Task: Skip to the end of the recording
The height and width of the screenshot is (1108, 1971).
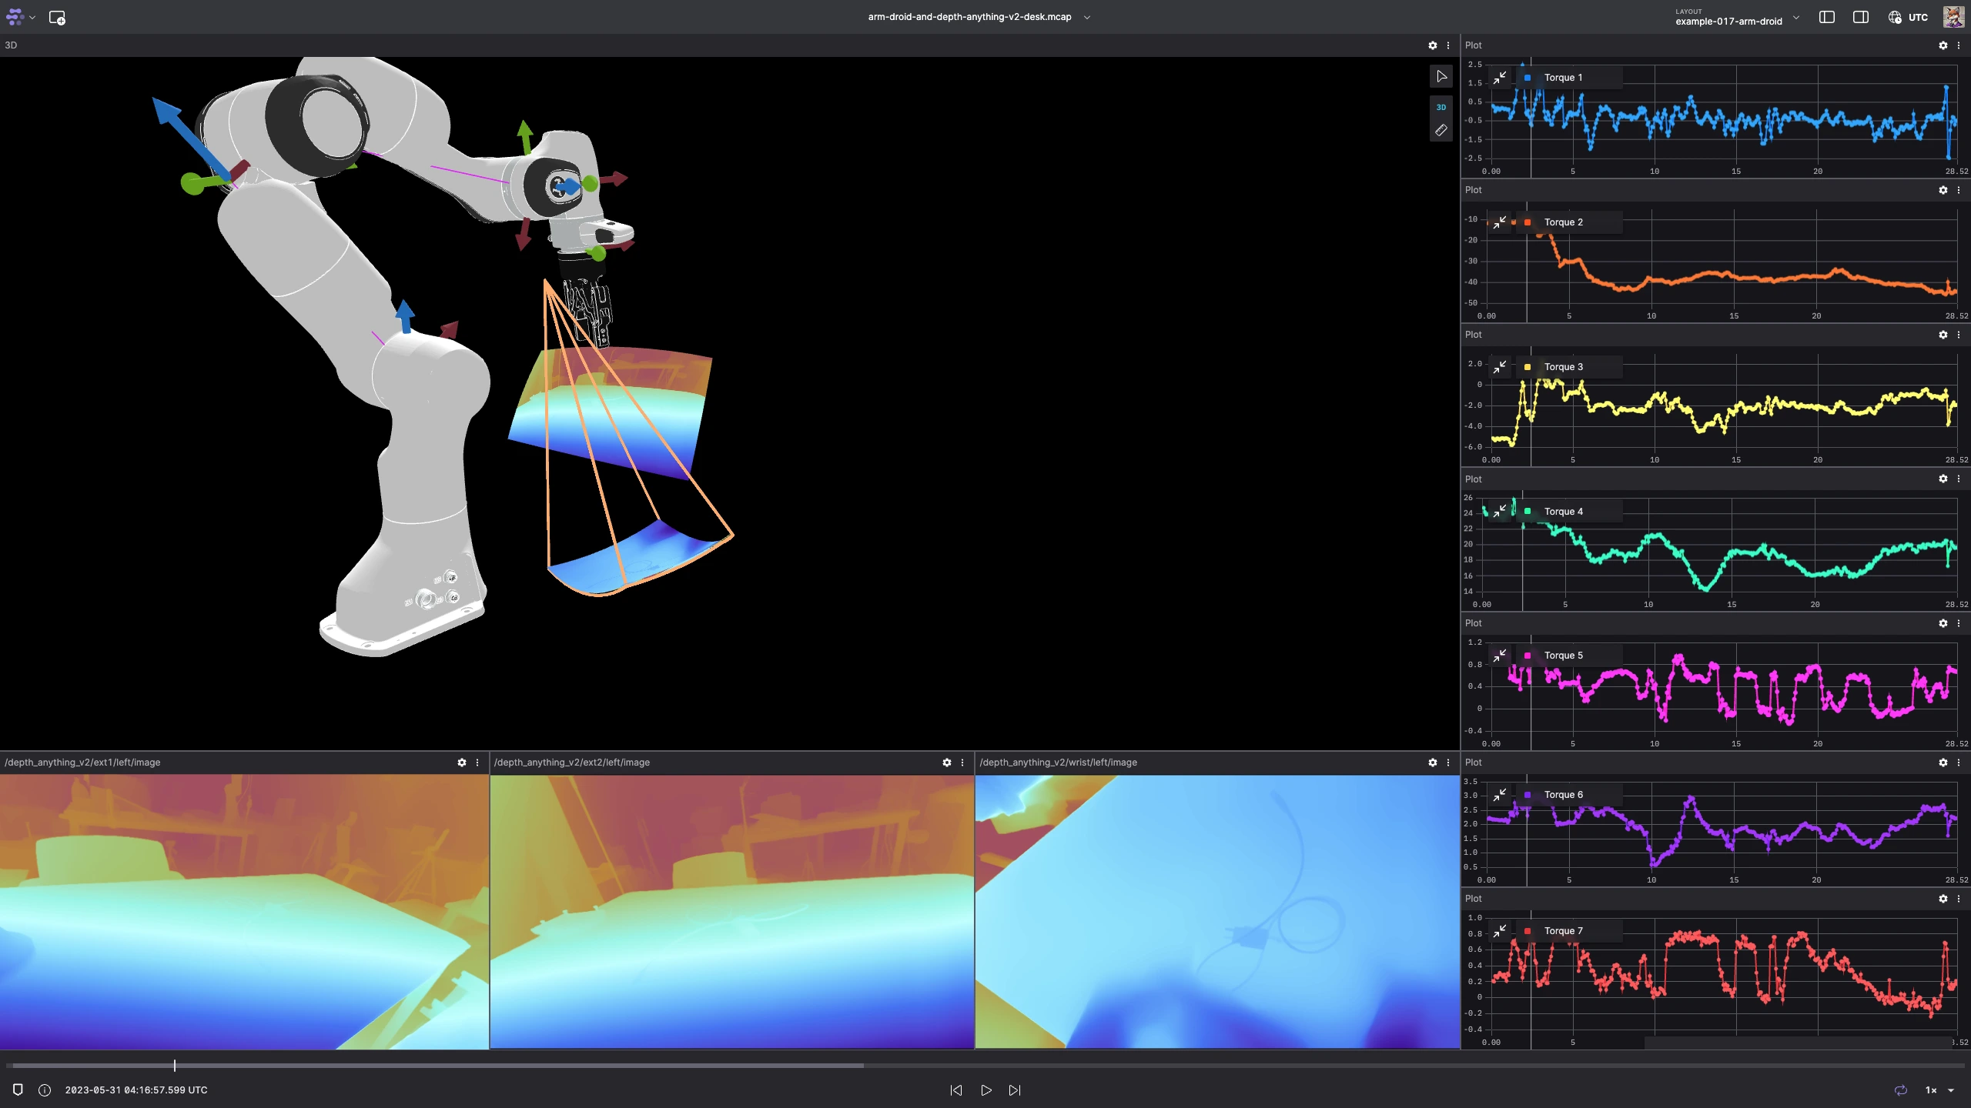Action: [x=1015, y=1090]
